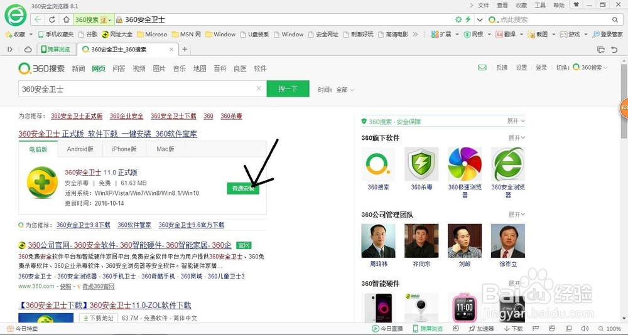Viewport: 628px width, 335px height.
Task: Click the 今日直播 status bar item
Action: coord(387,329)
